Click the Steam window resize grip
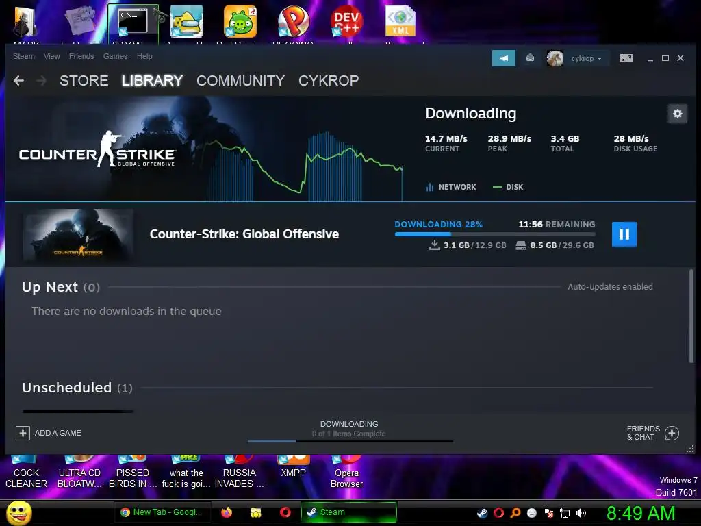Viewport: 701px width, 526px height. pos(690,449)
